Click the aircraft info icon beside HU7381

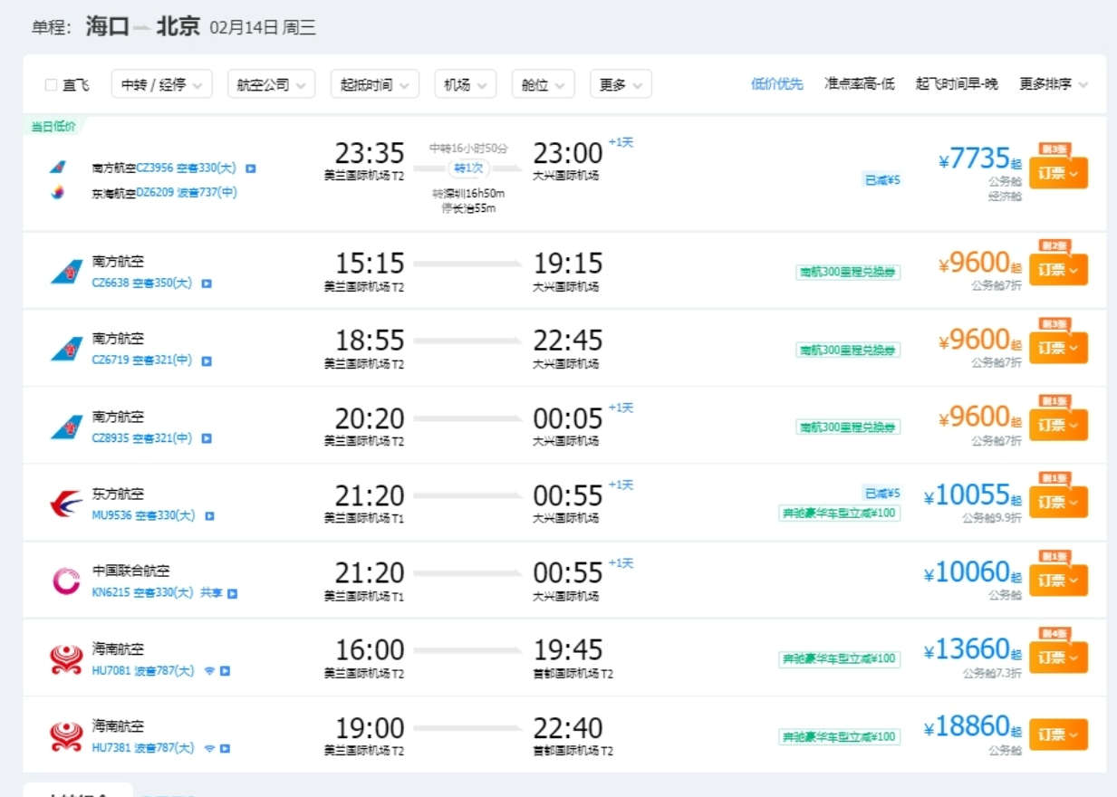(x=225, y=749)
